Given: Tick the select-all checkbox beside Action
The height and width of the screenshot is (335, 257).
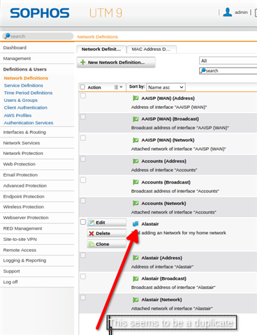Looking at the screenshot, I should [x=82, y=87].
